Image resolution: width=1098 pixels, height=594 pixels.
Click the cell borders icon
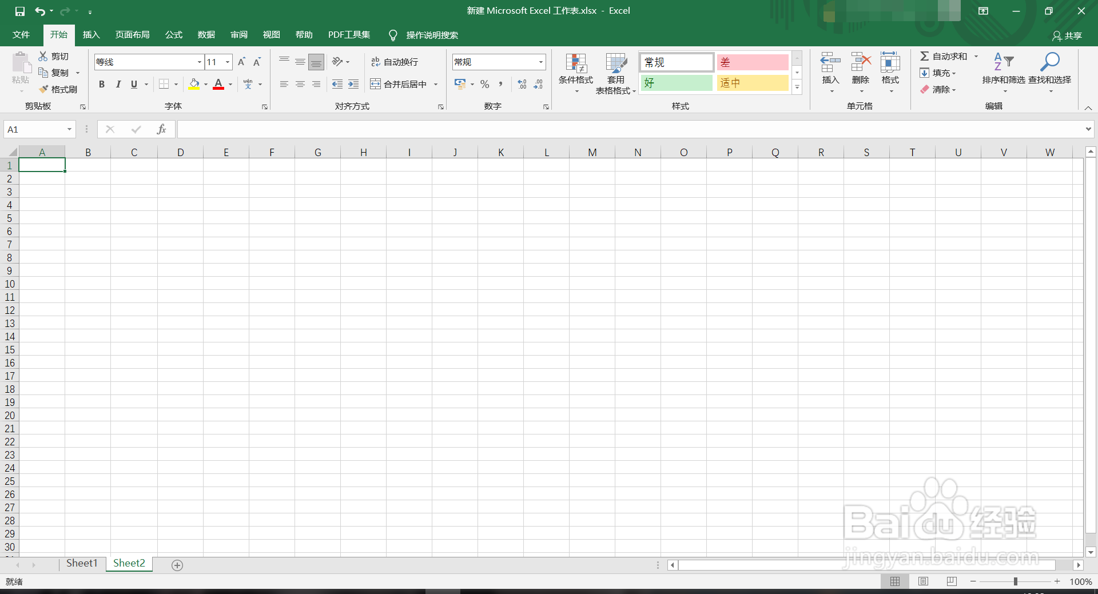pyautogui.click(x=164, y=84)
